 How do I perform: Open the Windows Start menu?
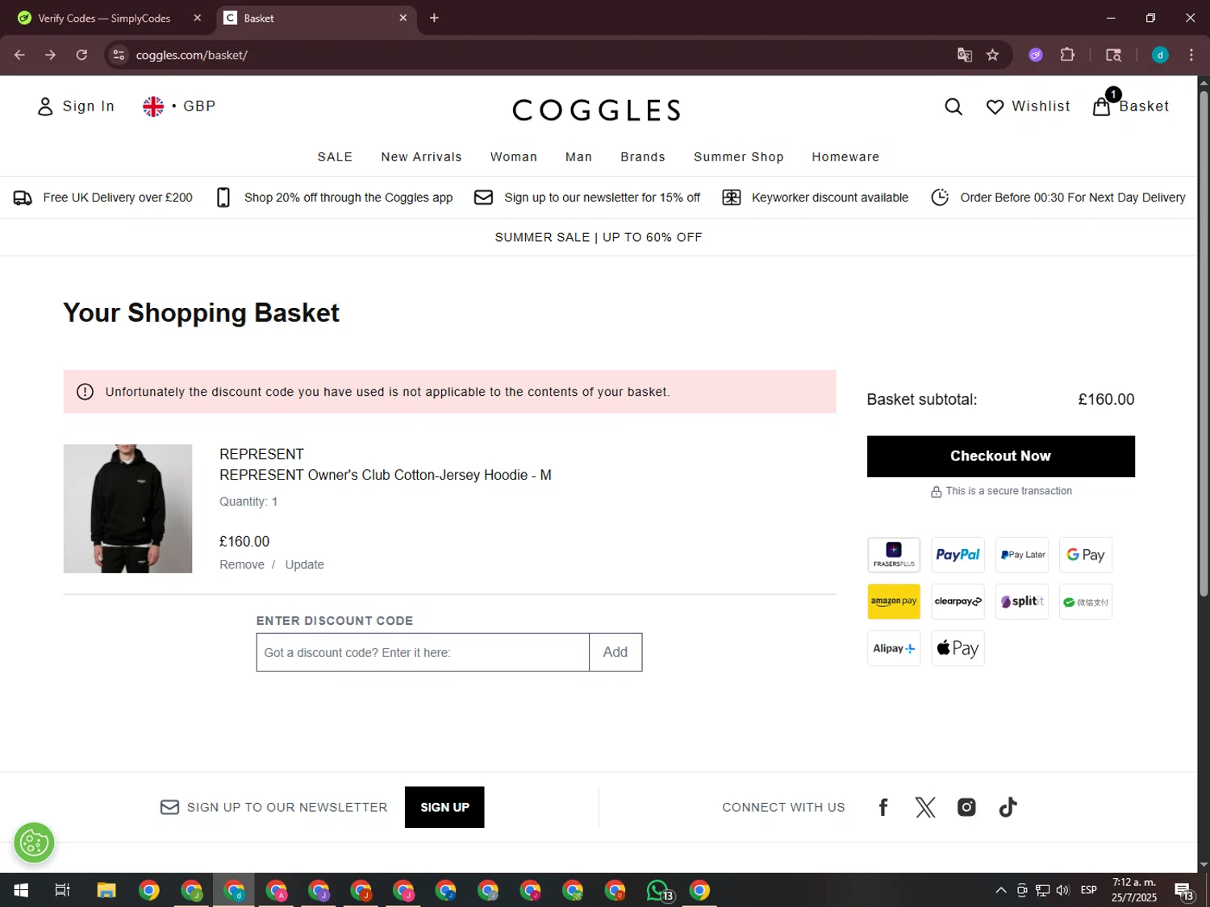(x=21, y=890)
